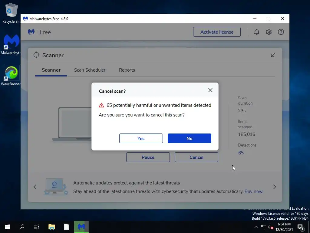Open the Action Center notification icon
This screenshot has width=310, height=233.
[x=301, y=227]
